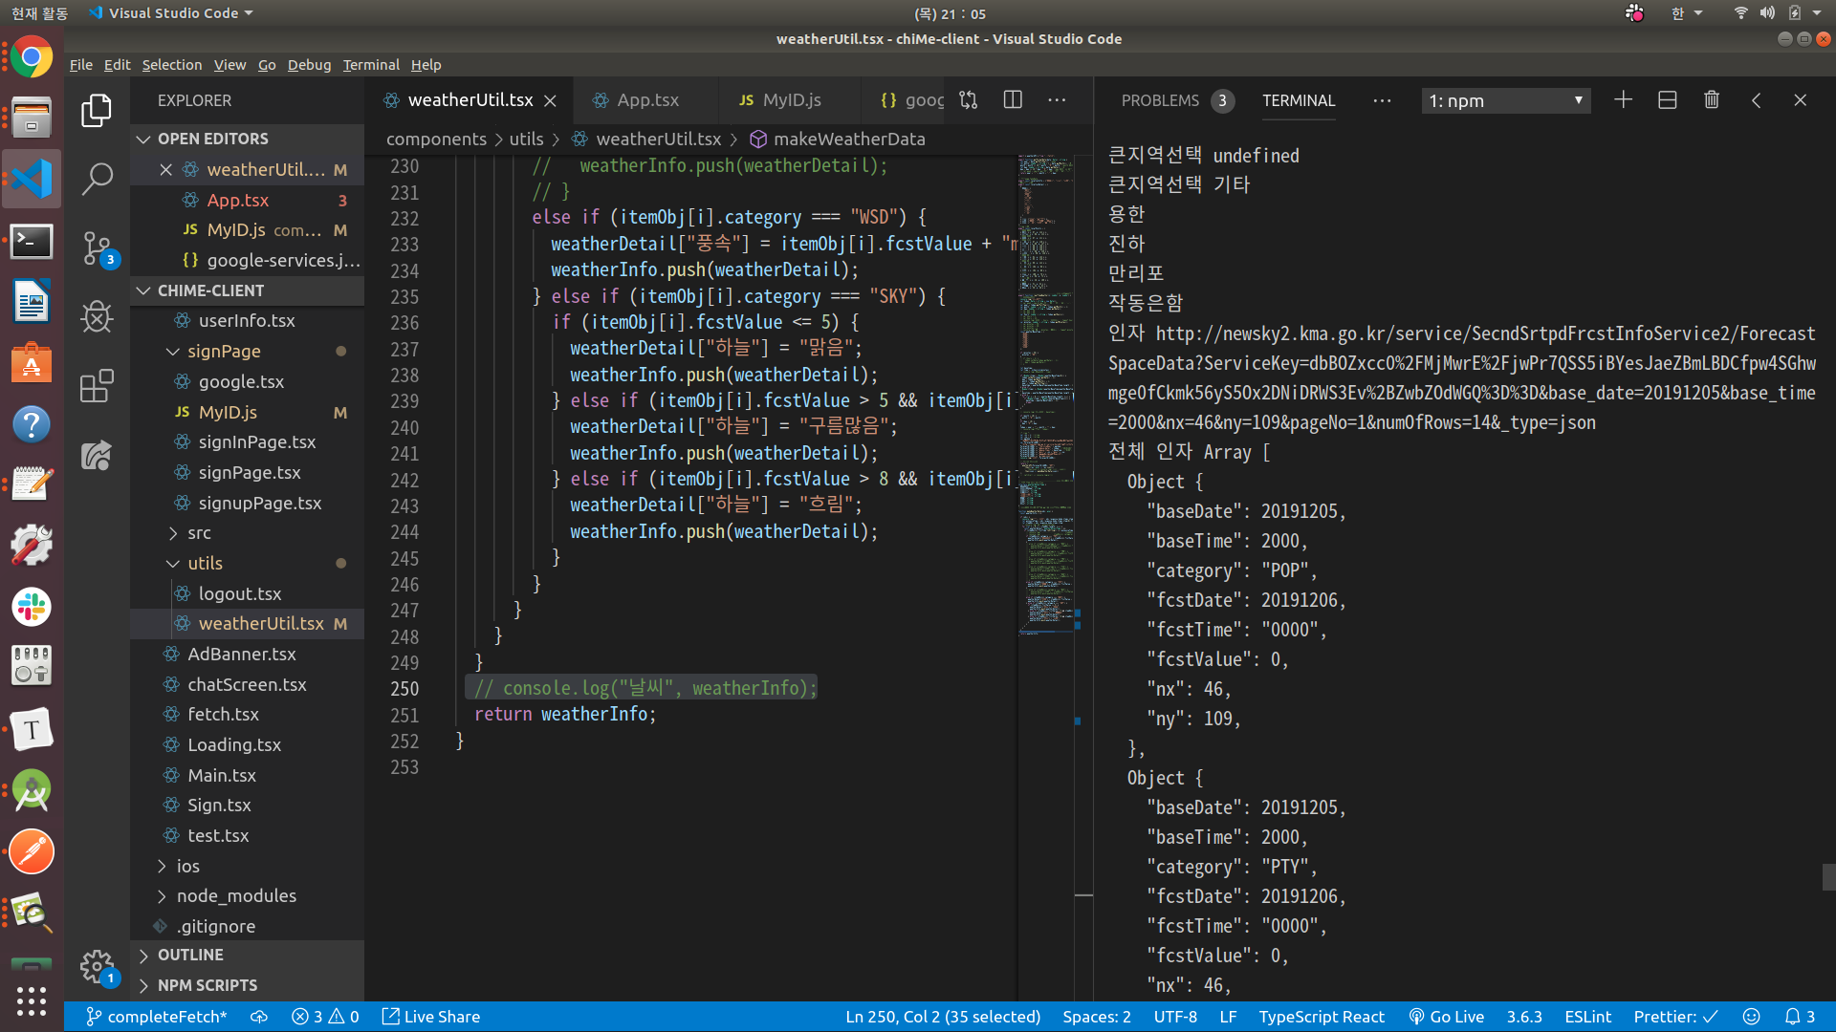Open the Terminal menu in menu bar
Viewport: 1836px width, 1032px height.
point(371,65)
